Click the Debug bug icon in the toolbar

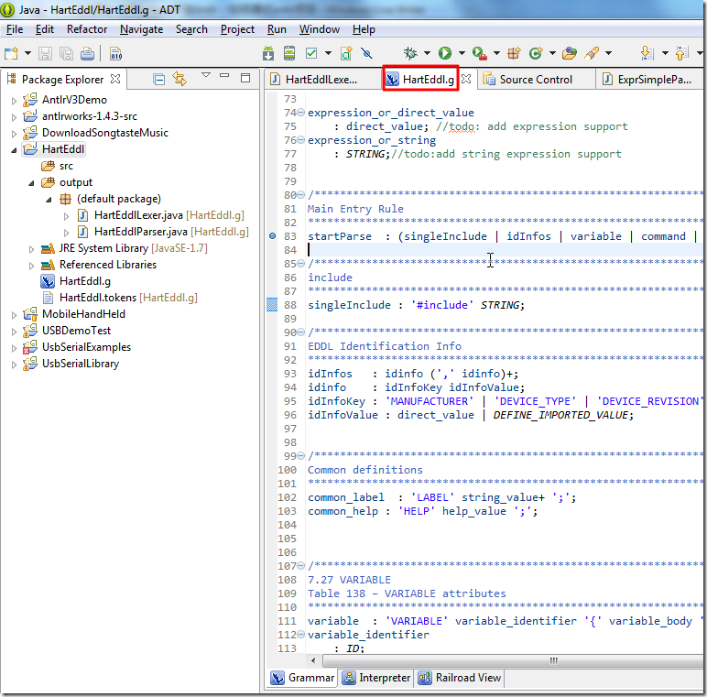click(411, 54)
